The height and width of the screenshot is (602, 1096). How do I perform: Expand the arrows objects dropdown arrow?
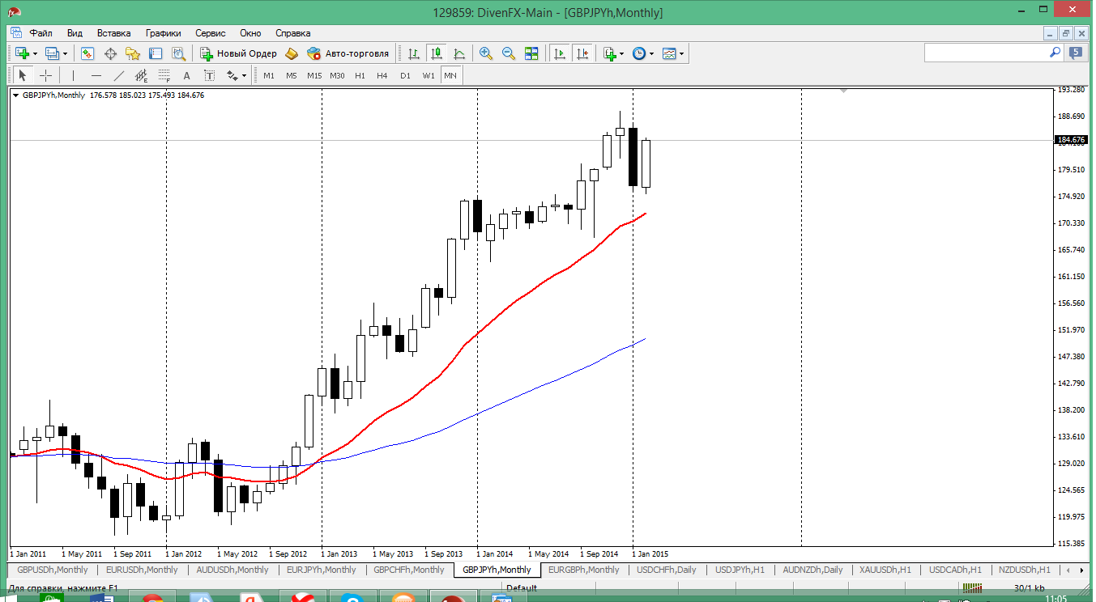244,75
